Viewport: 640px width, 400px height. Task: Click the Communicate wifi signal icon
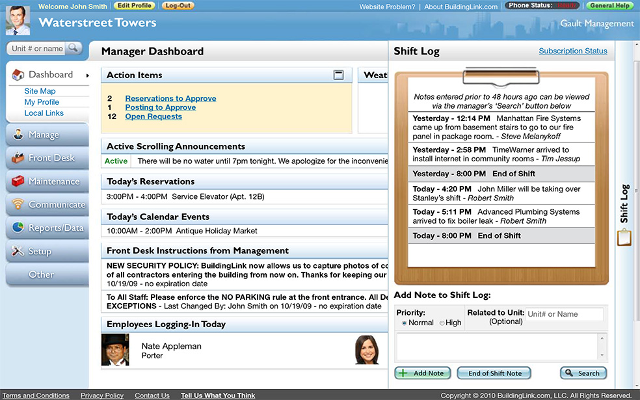[18, 204]
